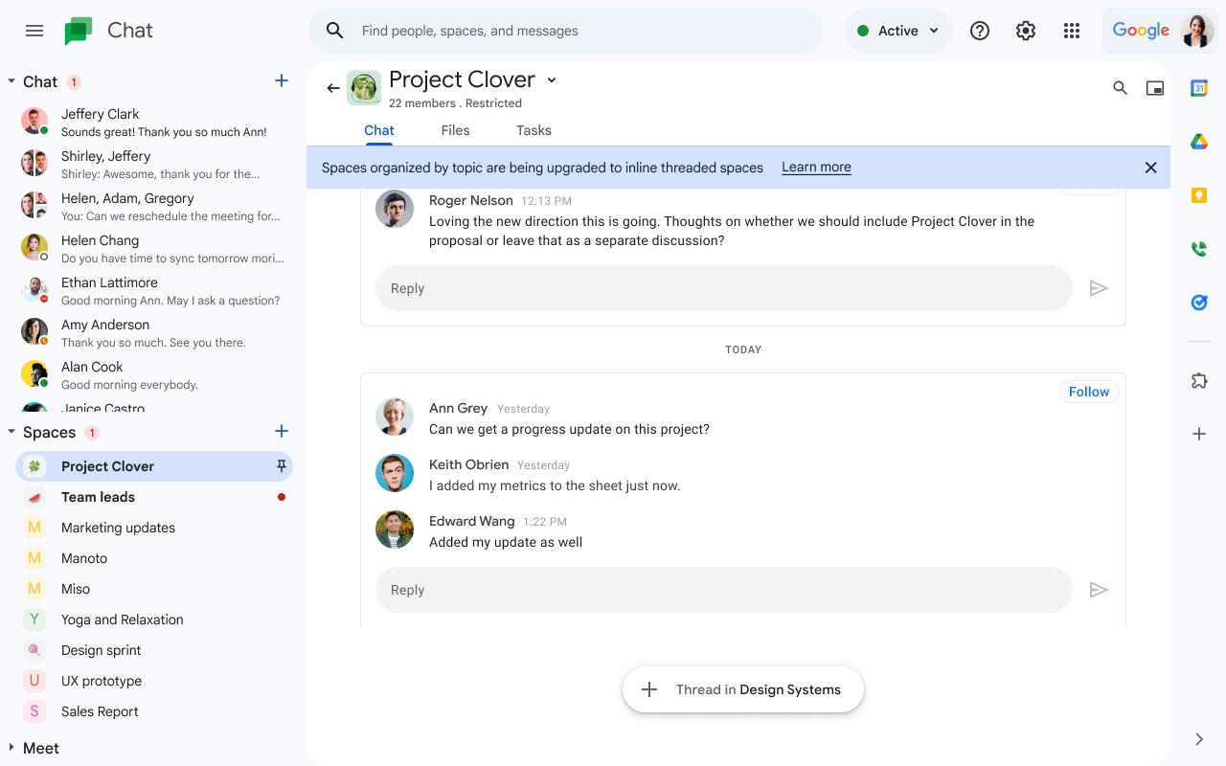This screenshot has height=766, width=1226.
Task: Open Google Tasks side panel
Action: 1199,303
